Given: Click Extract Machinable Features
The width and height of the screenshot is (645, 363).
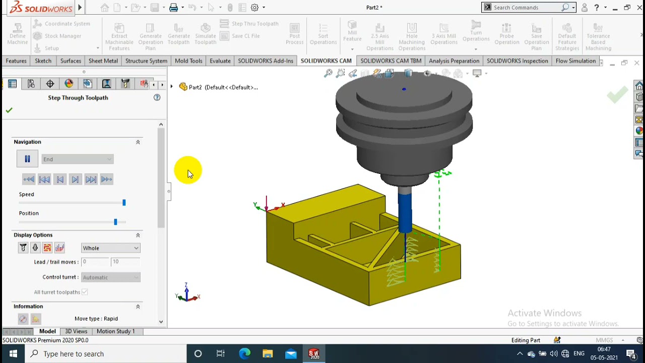Looking at the screenshot, I should click(119, 36).
